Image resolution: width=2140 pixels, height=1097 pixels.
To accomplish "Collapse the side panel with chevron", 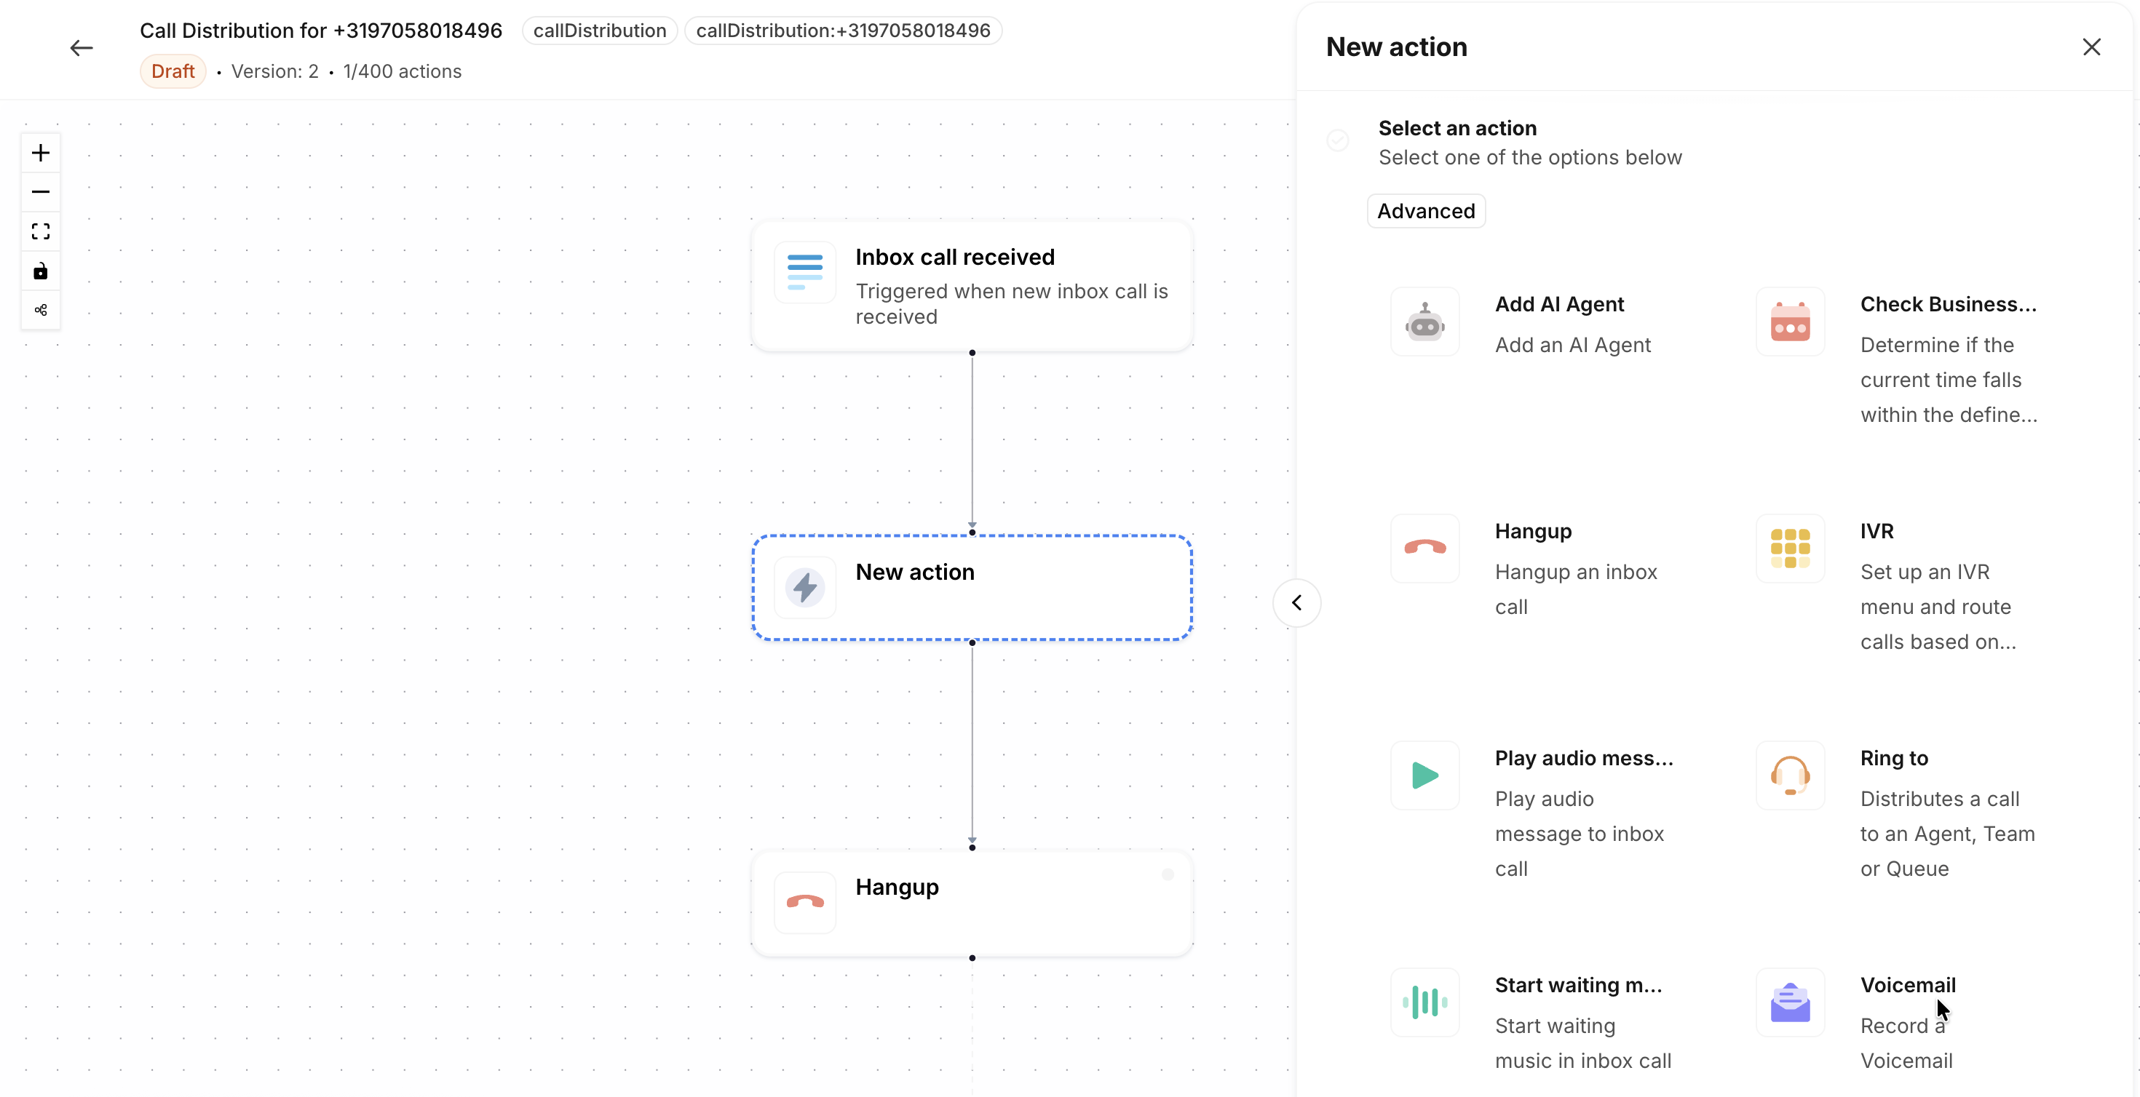I will (x=1296, y=603).
